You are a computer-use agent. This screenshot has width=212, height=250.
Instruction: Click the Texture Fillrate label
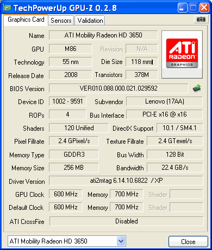tap(125, 142)
